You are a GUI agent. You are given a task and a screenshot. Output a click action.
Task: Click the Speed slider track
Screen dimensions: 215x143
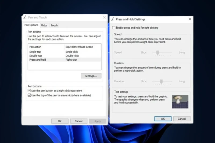point(162,53)
